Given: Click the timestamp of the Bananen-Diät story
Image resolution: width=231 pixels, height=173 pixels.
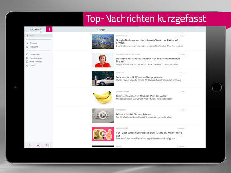Looking at the screenshot, I should pos(182,91).
